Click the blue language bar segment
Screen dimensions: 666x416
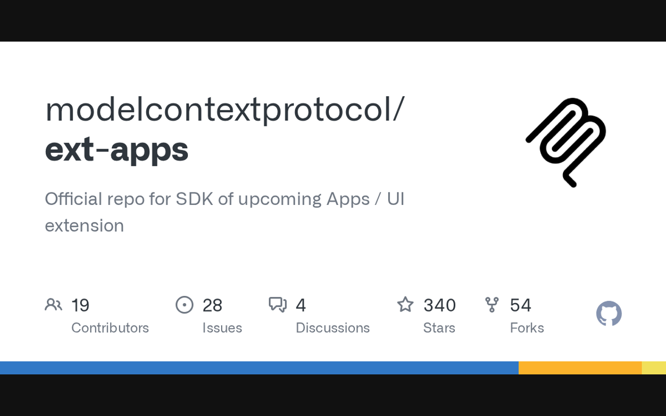259,368
